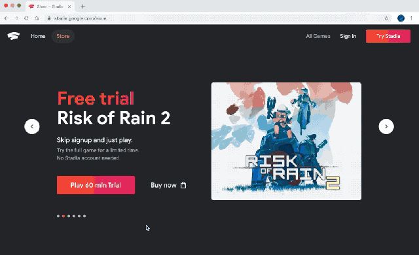This screenshot has width=419, height=255.
Task: Go back with browser back arrow
Action: coord(7,18)
